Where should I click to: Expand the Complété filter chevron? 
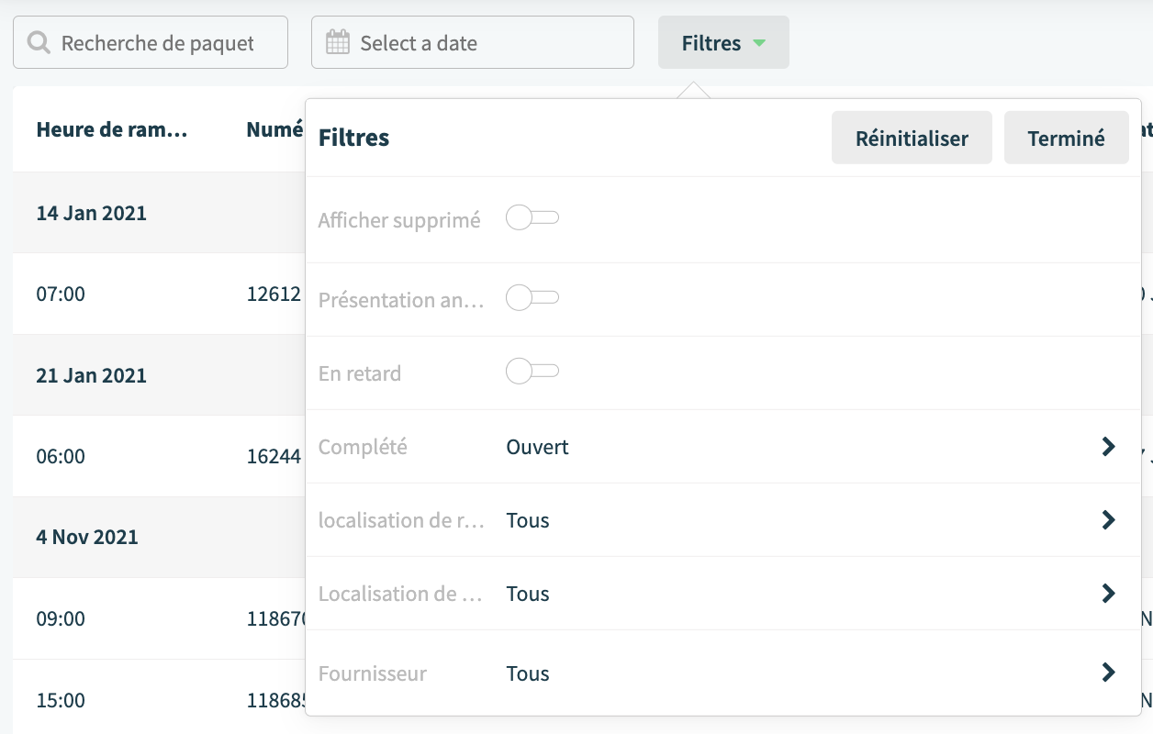click(x=1109, y=447)
